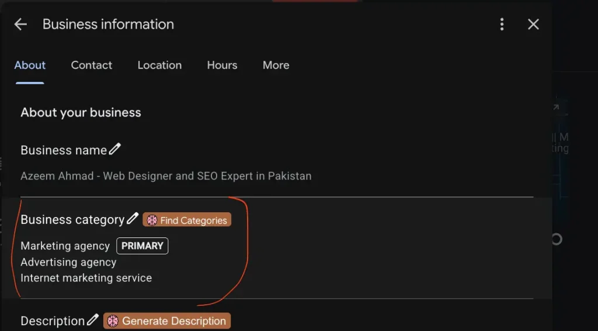Go back using the left arrow icon

click(x=20, y=25)
